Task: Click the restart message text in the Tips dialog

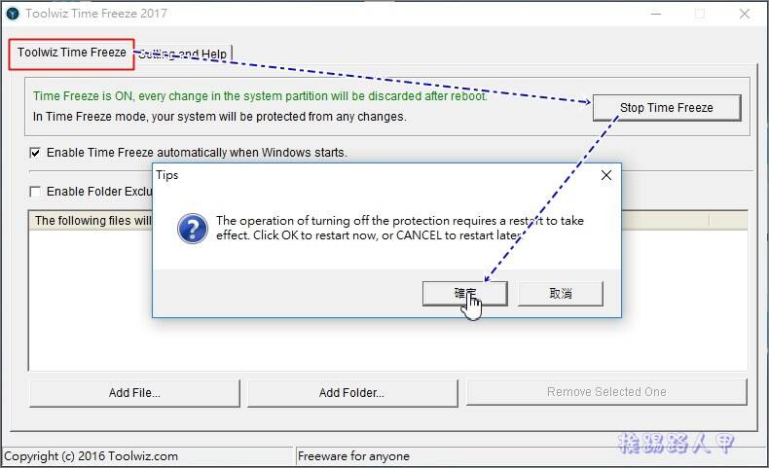Action: tap(400, 228)
